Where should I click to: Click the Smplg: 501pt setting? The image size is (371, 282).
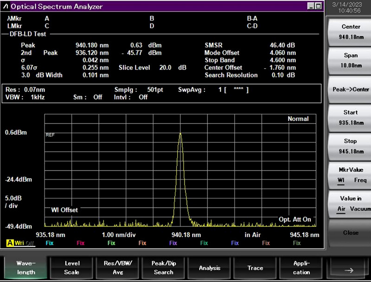pyautogui.click(x=139, y=90)
